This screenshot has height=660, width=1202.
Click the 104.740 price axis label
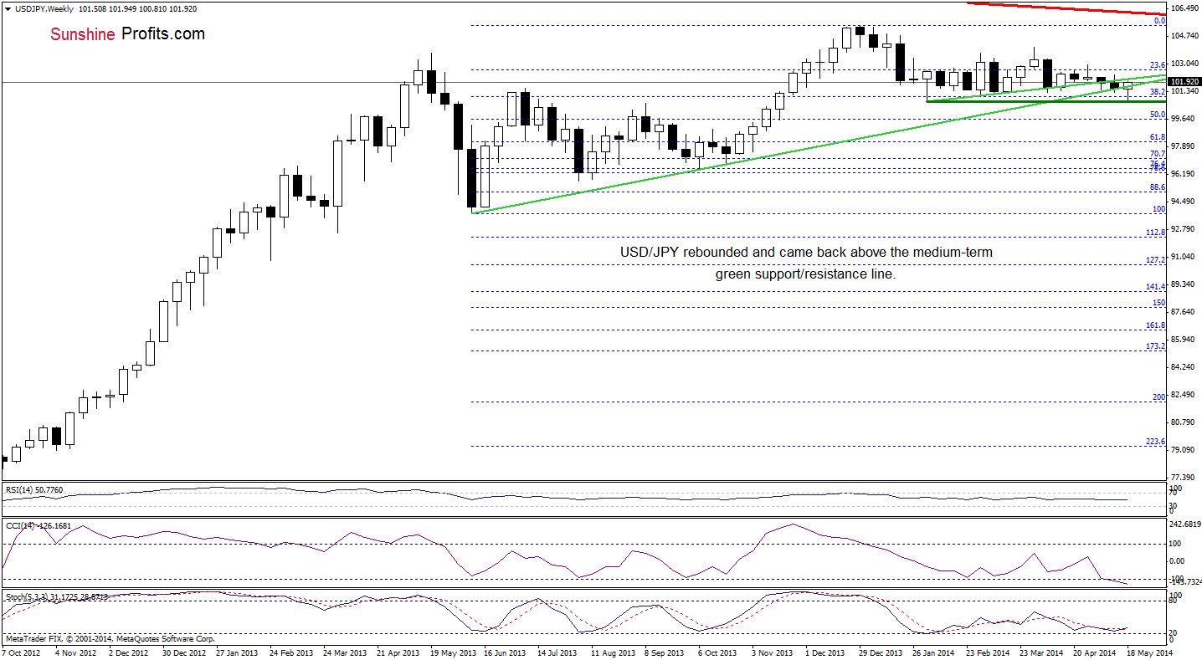[1186, 36]
